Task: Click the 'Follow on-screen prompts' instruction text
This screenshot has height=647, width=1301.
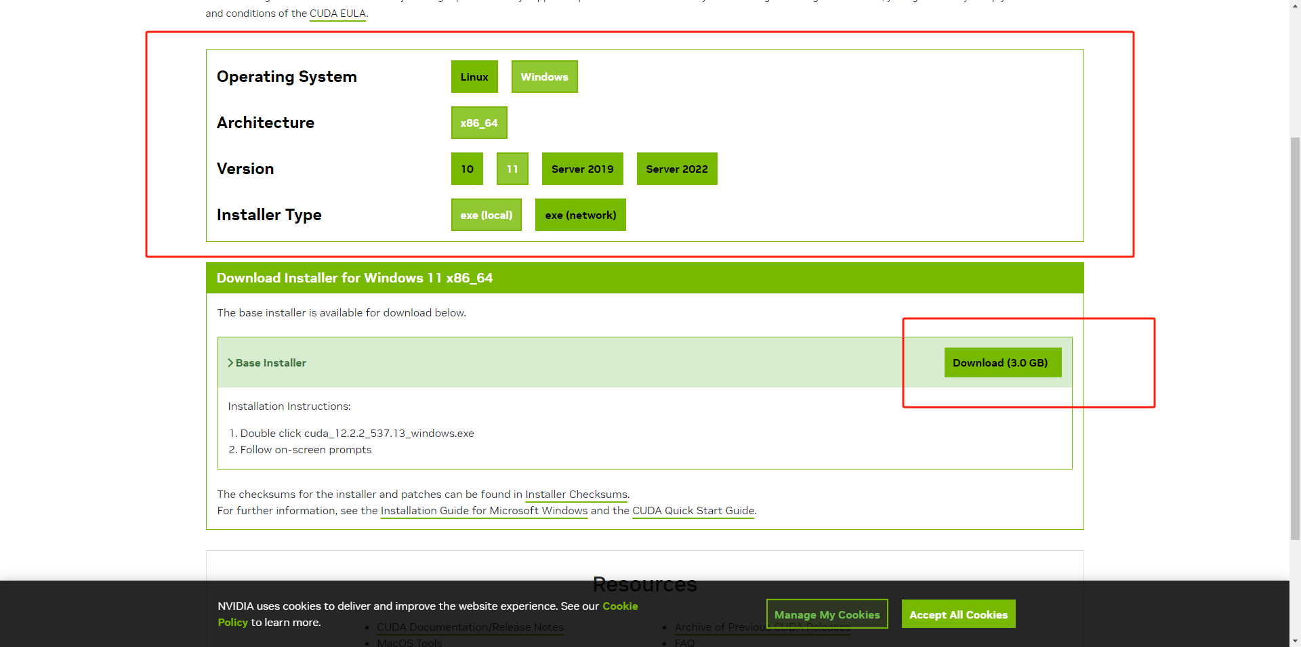Action: coord(306,450)
